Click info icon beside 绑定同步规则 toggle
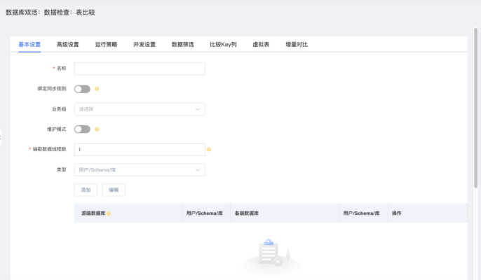Image resolution: width=481 pixels, height=280 pixels. (x=97, y=89)
